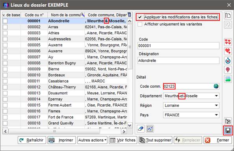
Task: Open the Autres actions dropdown
Action: [92, 140]
